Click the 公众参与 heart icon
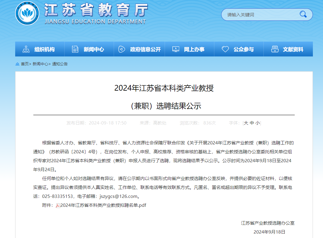 coord(225,49)
